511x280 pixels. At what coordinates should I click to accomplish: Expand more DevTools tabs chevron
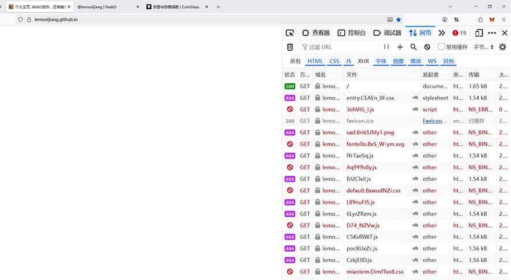[442, 33]
